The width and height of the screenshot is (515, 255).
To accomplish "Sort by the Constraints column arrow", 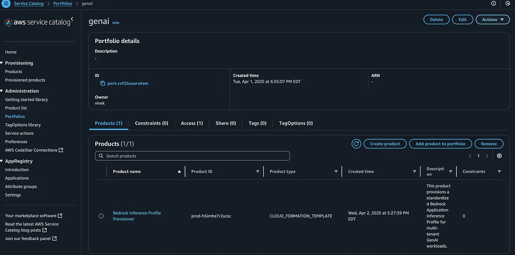I will coord(499,172).
